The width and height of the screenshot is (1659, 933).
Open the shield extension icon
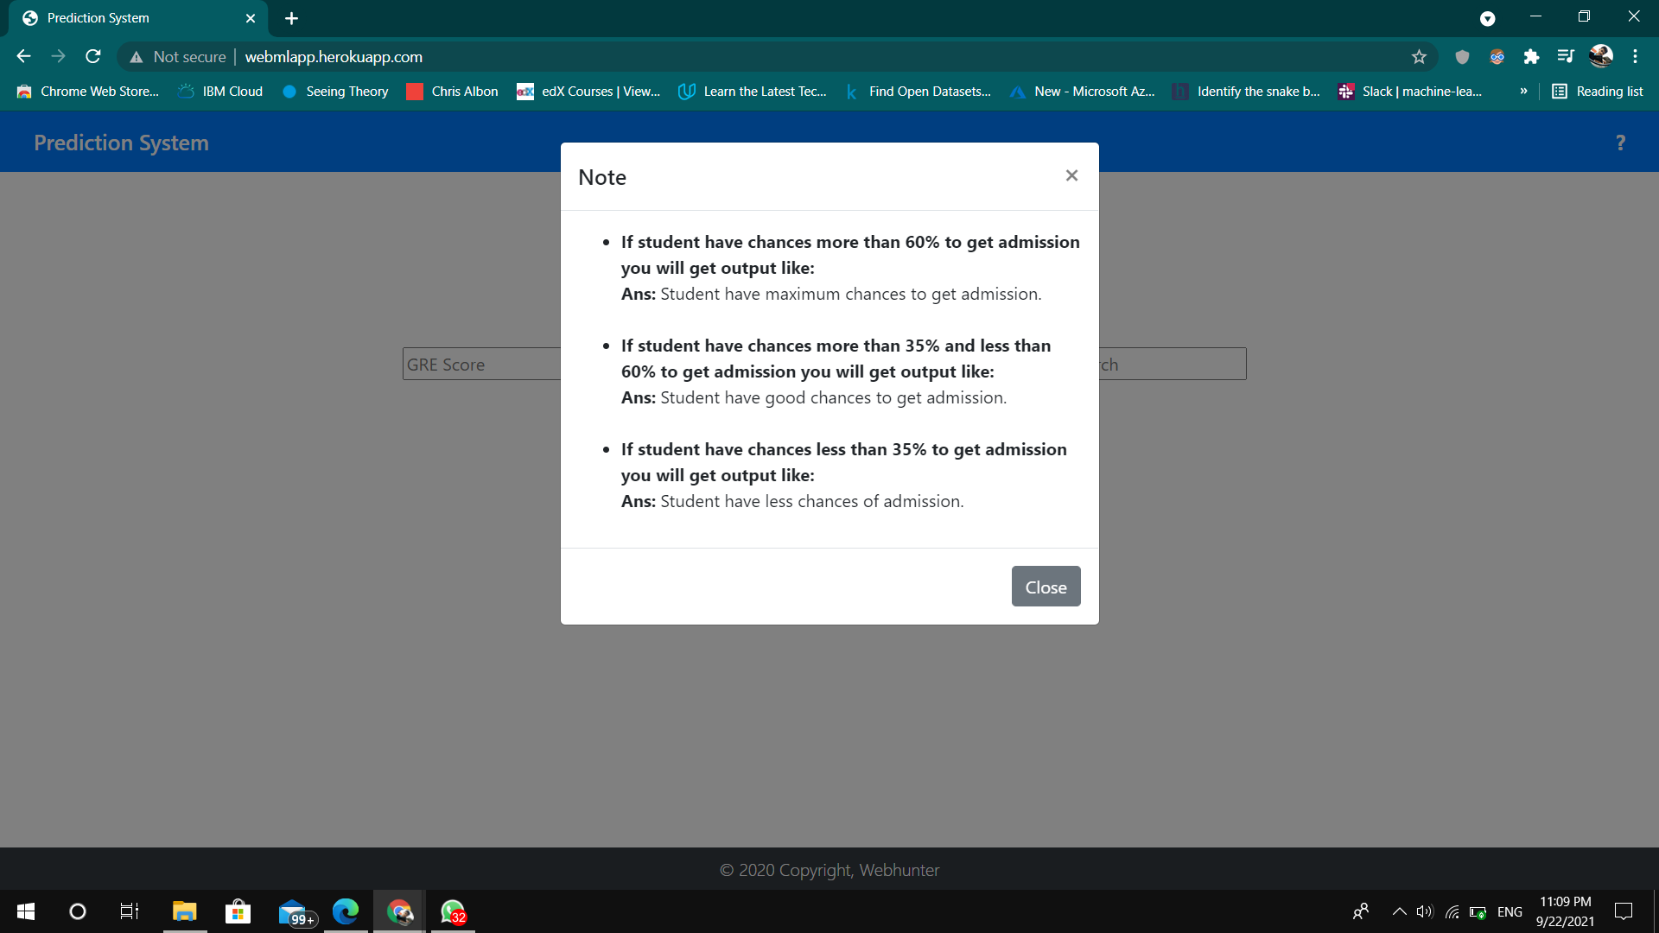click(x=1462, y=56)
